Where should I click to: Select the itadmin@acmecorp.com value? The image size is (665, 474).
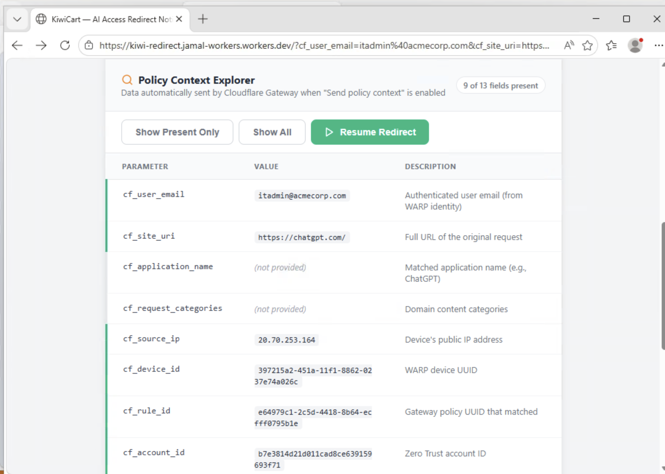point(302,196)
